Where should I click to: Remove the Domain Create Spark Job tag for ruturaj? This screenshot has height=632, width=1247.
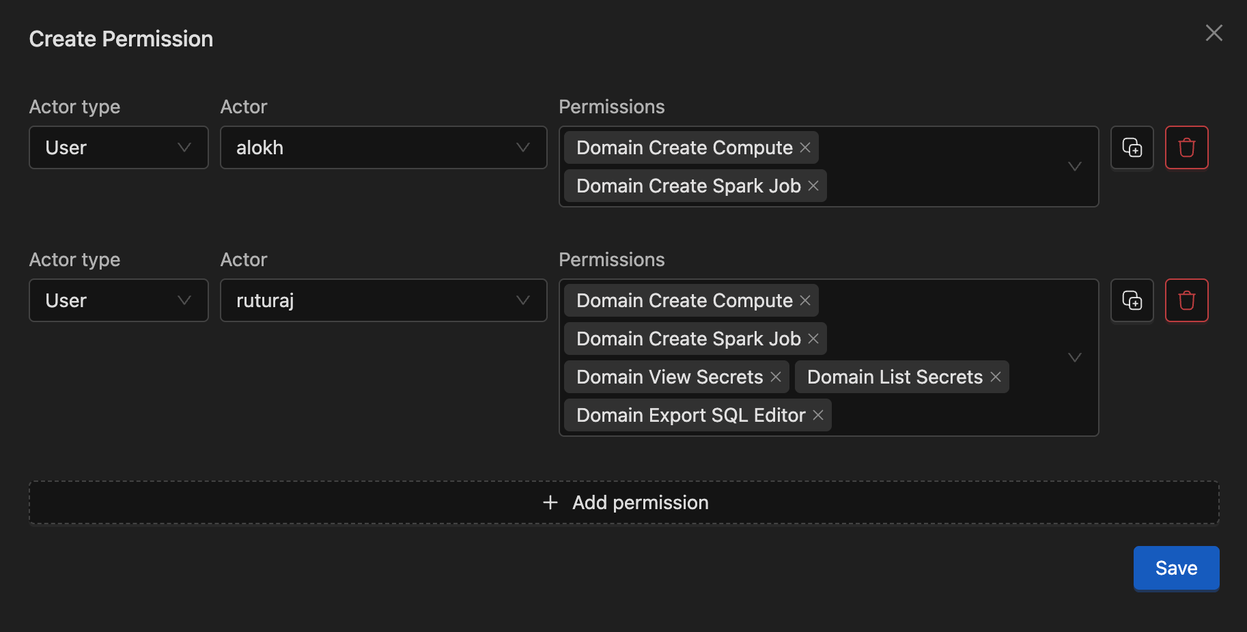pos(813,339)
